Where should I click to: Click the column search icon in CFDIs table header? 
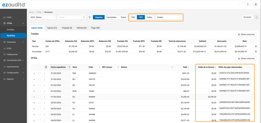pos(46,67)
